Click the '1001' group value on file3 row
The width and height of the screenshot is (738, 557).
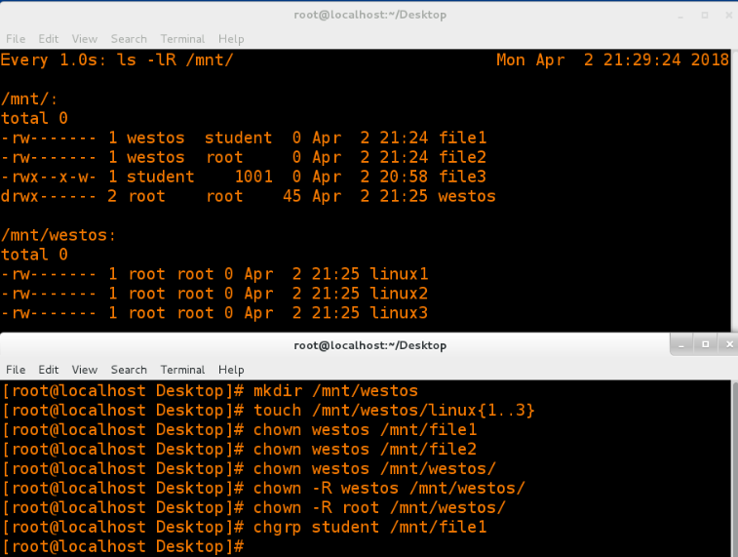(x=253, y=177)
